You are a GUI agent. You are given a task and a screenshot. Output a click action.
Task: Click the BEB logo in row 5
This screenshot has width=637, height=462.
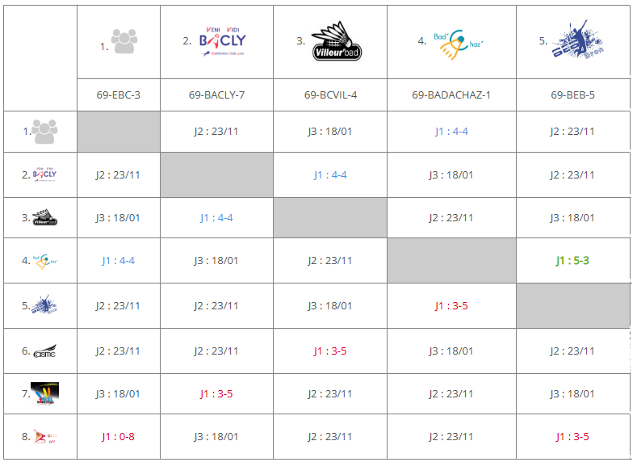45,305
